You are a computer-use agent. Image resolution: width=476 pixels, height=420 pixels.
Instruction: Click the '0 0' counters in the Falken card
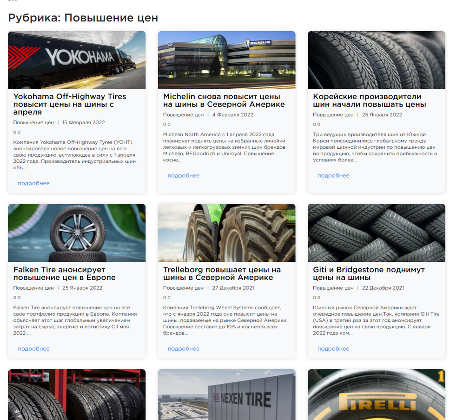click(17, 298)
